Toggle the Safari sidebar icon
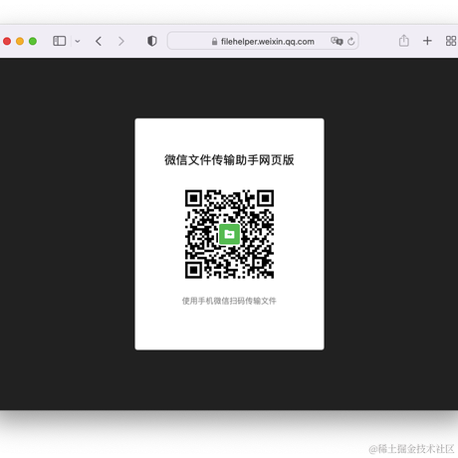 (x=60, y=41)
